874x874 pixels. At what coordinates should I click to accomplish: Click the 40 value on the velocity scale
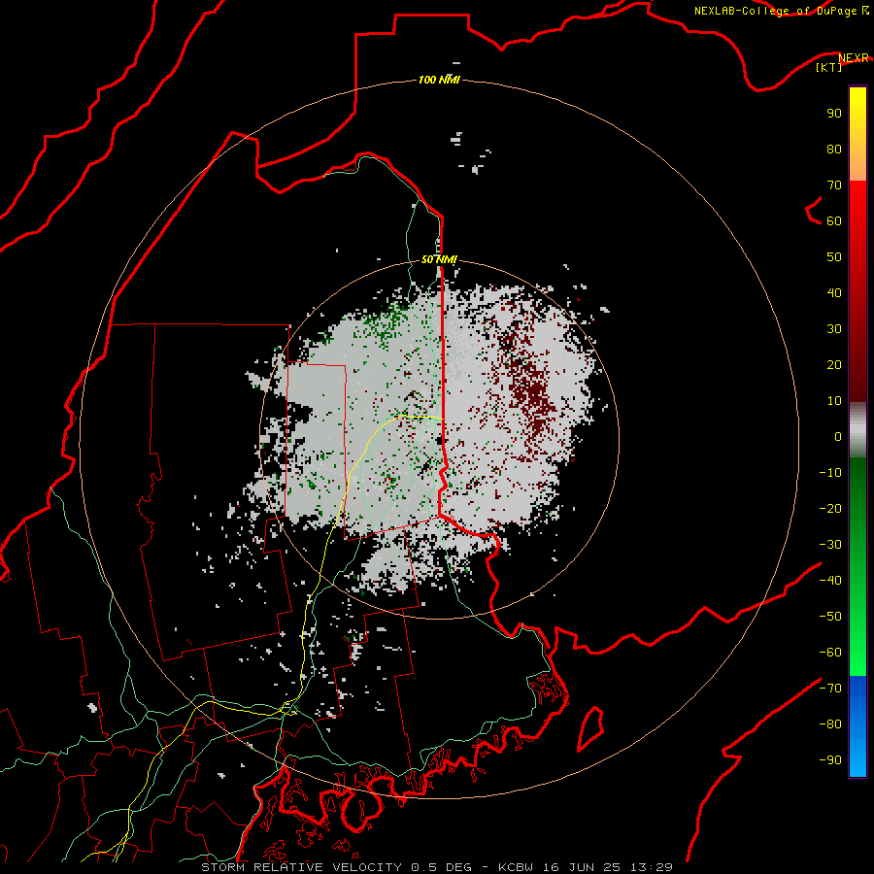coord(834,293)
